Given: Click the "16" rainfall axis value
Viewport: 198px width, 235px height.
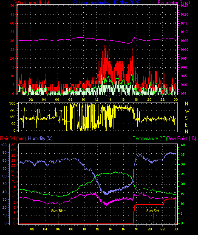Looking at the screenshot, I should pyautogui.click(x=14, y=181).
